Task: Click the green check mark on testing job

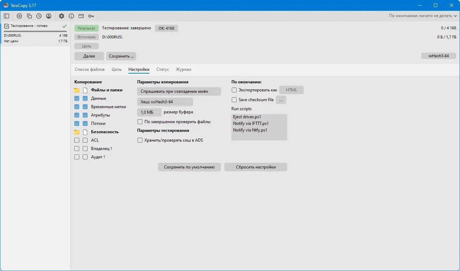Action: click(65, 26)
